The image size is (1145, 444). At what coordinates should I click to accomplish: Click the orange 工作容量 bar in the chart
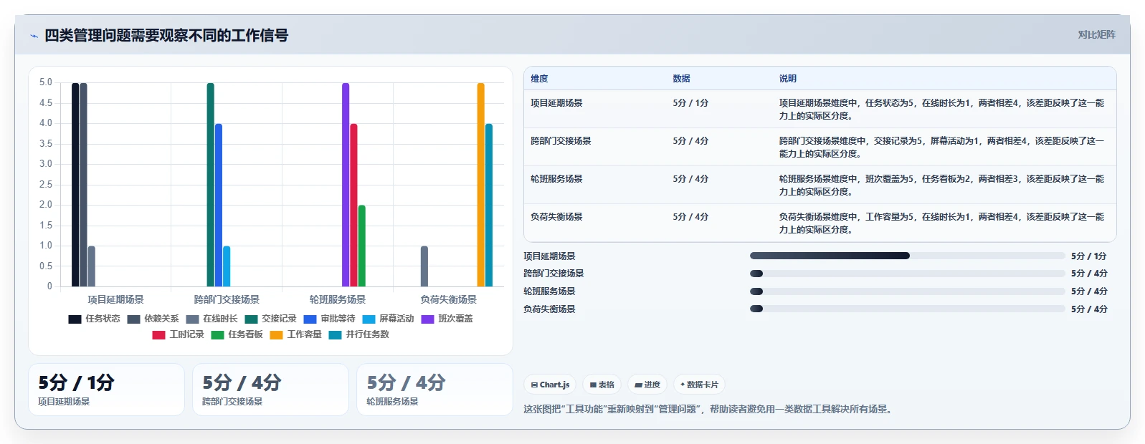[481, 185]
